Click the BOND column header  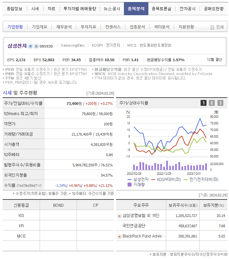[x=58, y=205]
